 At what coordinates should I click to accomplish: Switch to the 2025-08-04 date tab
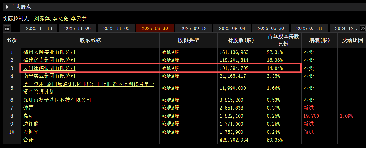tap(232, 28)
